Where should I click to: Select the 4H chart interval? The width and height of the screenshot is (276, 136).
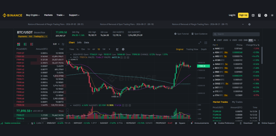coord(94,49)
